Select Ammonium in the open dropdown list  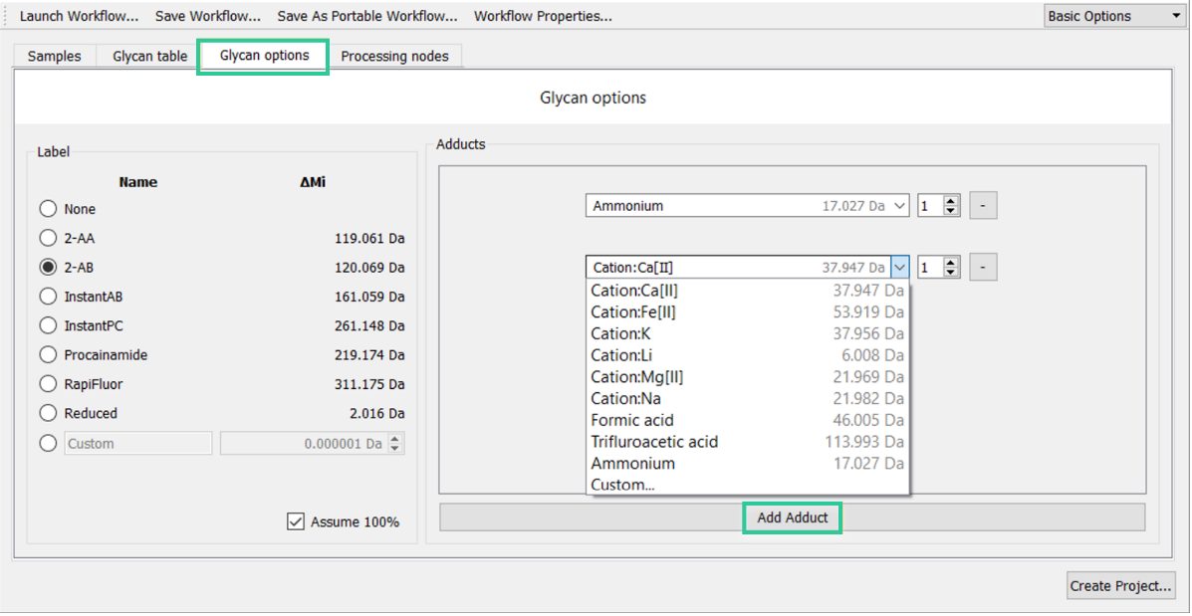coord(747,464)
